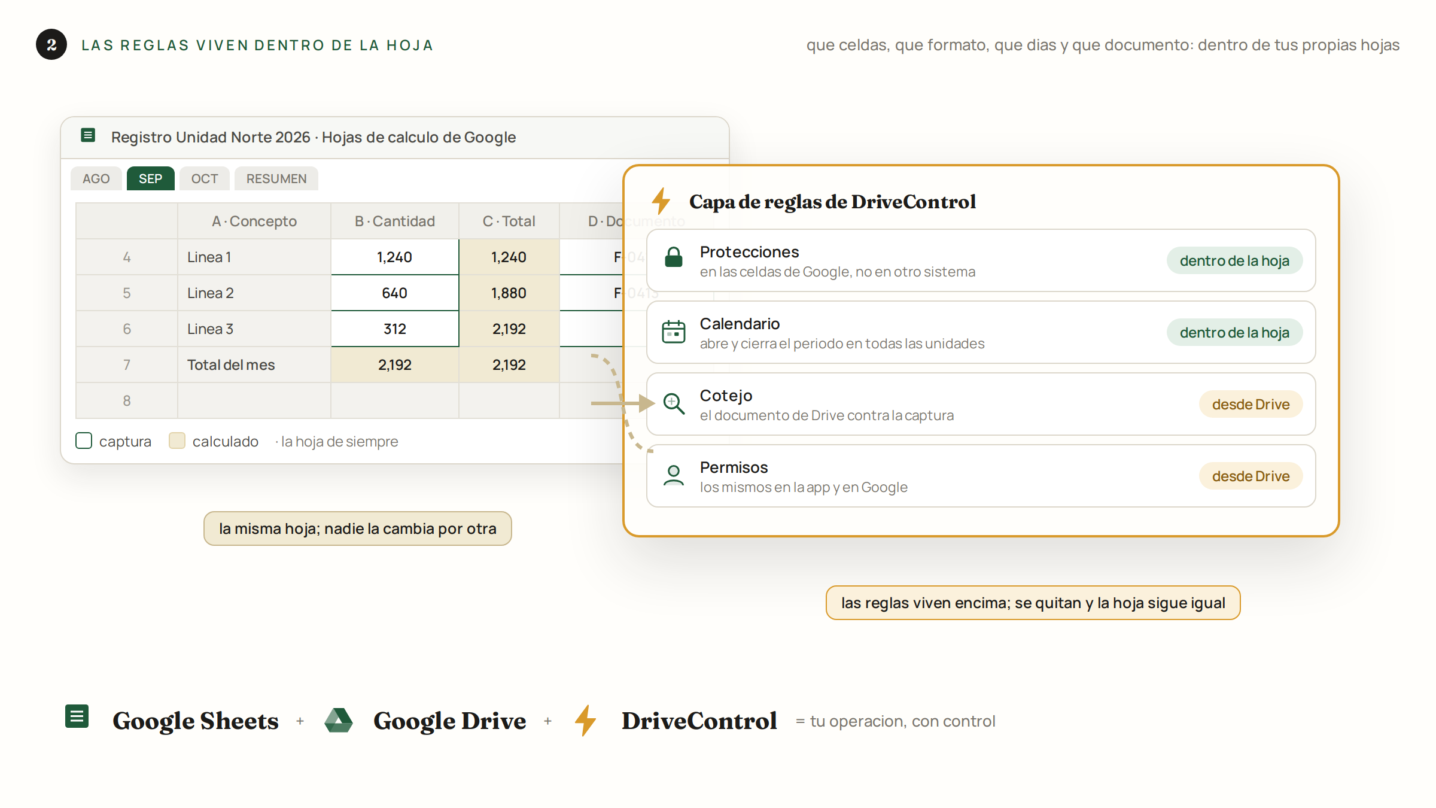Select row header 7
Image resolution: width=1436 pixels, height=808 pixels.
point(127,364)
